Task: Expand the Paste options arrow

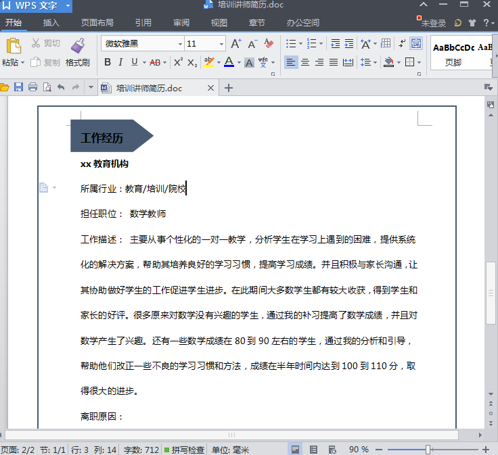Action: [x=22, y=62]
